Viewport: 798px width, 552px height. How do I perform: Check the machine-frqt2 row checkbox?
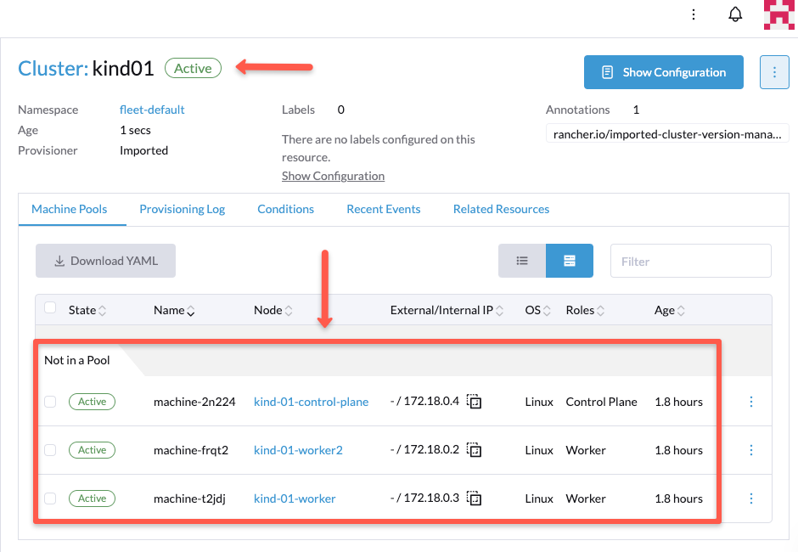click(49, 450)
